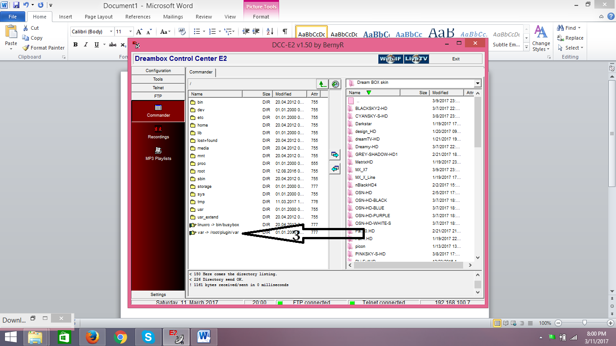Open the Calibri (Body) font name dropdown
Viewport: 616px width, 346px height.
coord(110,32)
